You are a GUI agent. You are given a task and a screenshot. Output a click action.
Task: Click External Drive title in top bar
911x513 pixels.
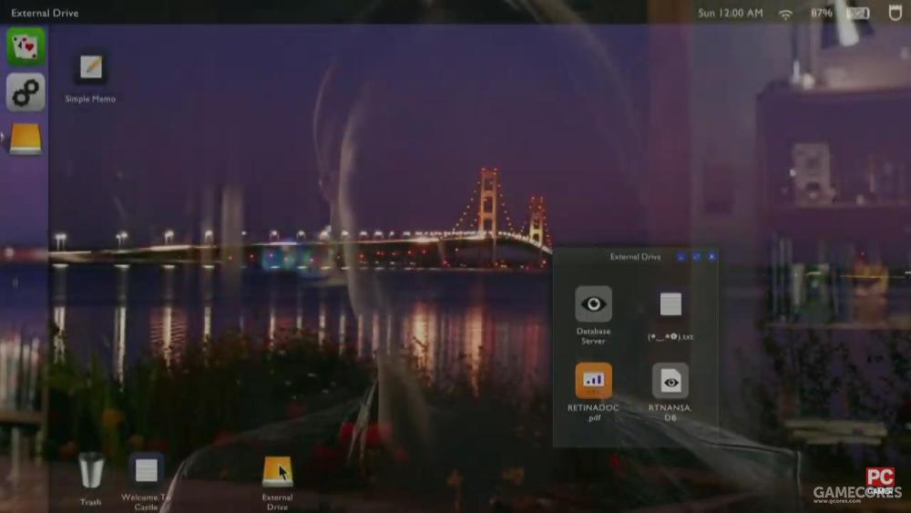point(45,13)
